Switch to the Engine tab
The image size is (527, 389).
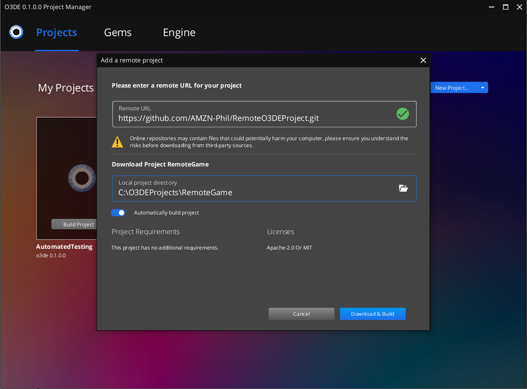tap(179, 33)
